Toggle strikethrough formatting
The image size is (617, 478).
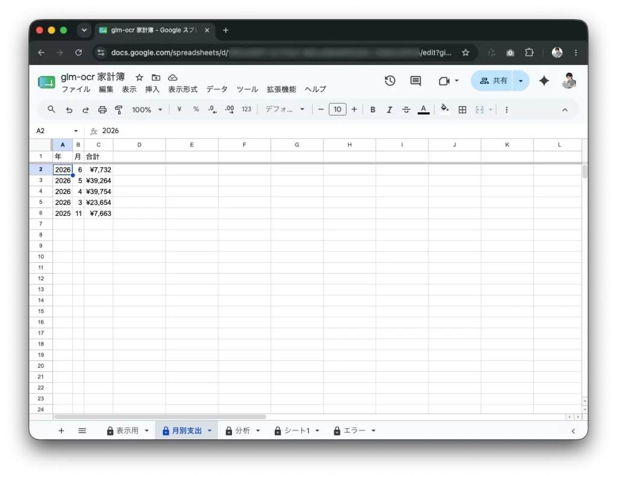point(406,110)
